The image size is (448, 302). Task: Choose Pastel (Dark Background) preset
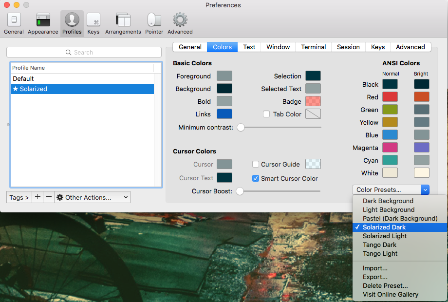click(x=400, y=219)
